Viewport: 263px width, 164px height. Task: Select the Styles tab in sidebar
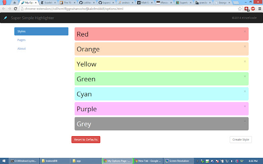[x=41, y=31]
